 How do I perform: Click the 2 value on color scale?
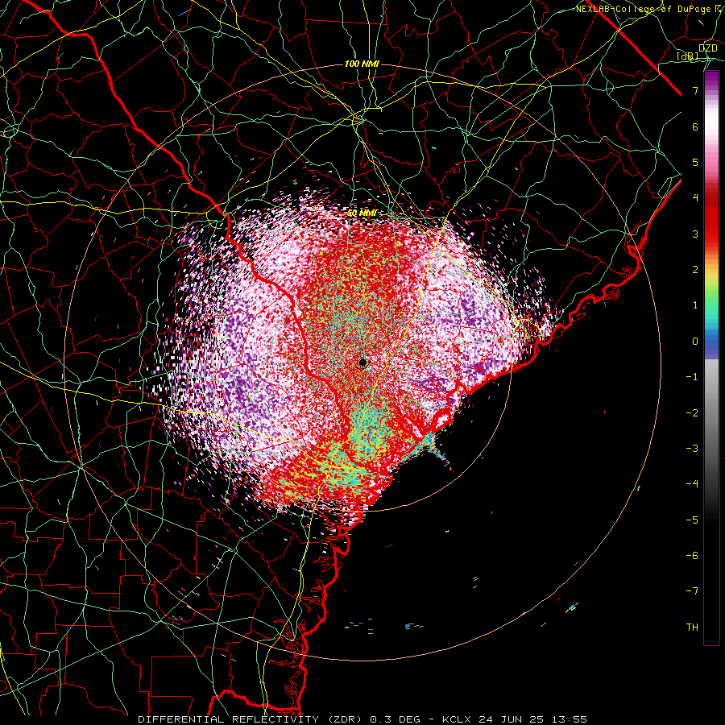click(x=695, y=270)
